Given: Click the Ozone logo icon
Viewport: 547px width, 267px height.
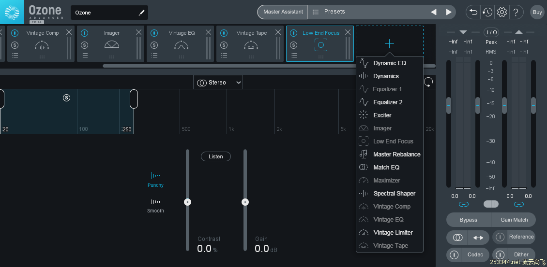Looking at the screenshot, I should [12, 12].
